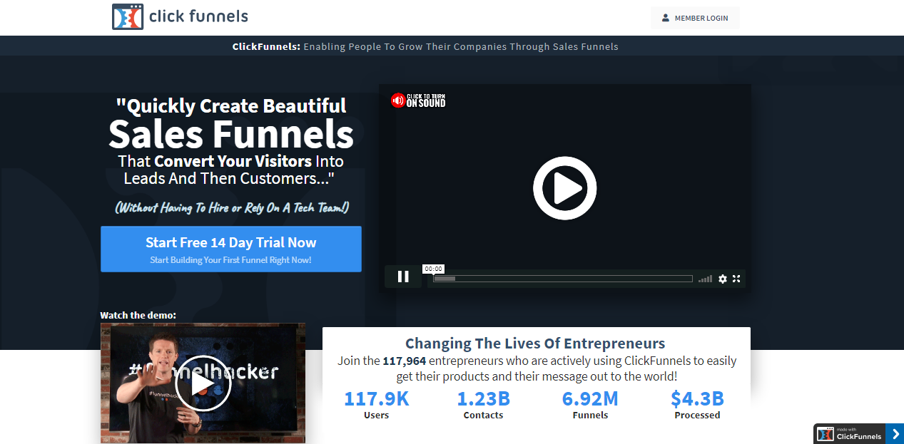Click the Changing The Lives Of Entrepreneurs heading
Viewport: 904px width, 444px height.
click(535, 344)
